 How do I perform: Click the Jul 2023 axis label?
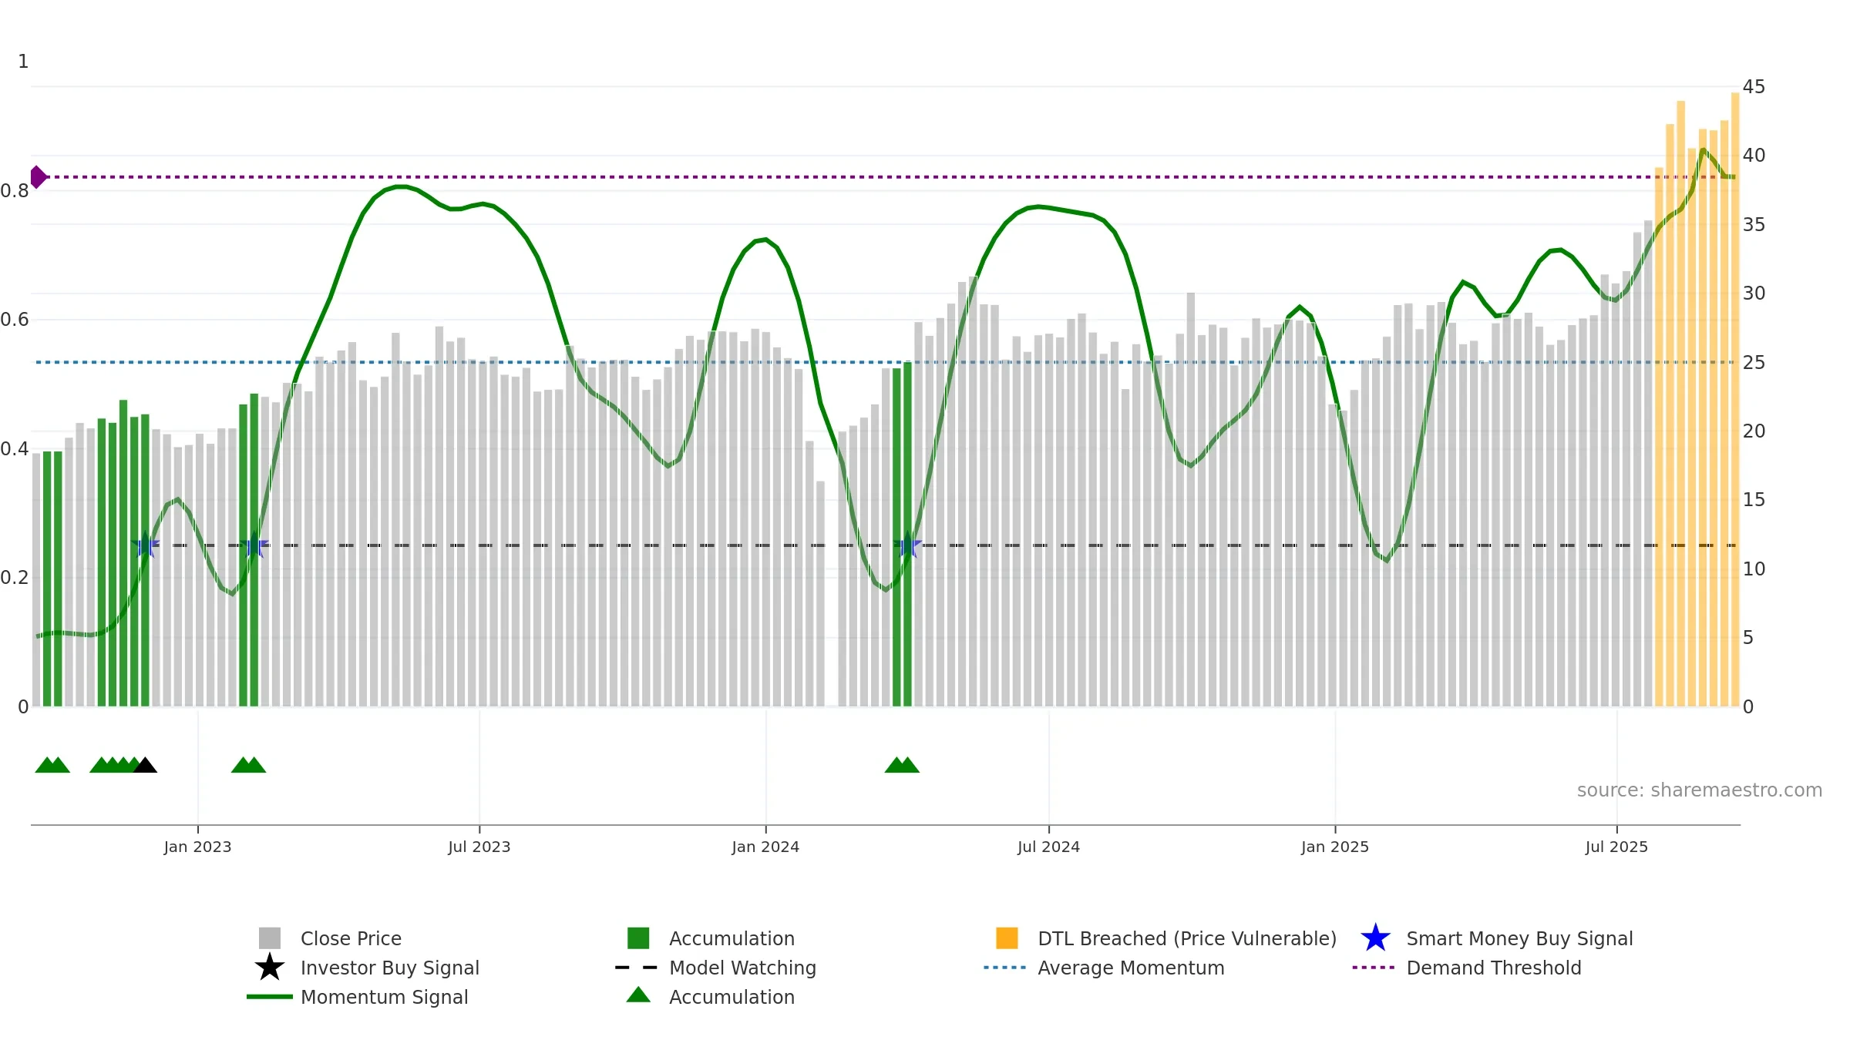click(479, 847)
